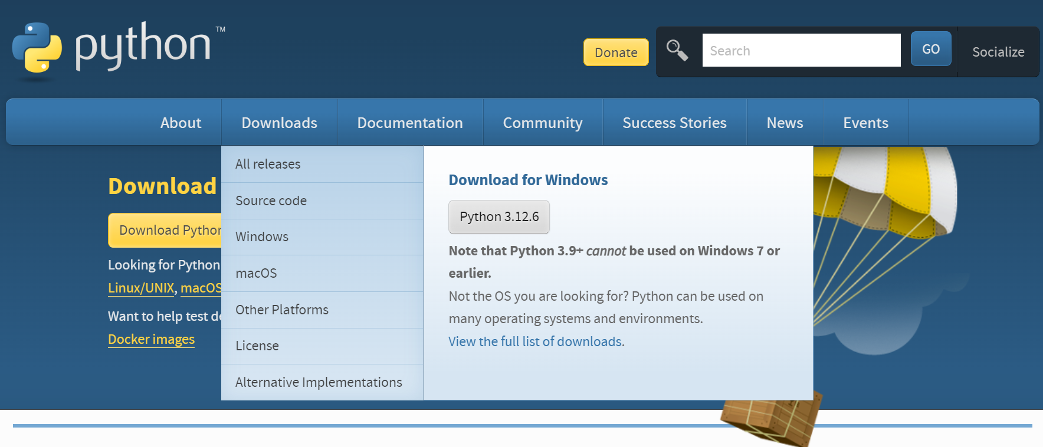This screenshot has height=447, width=1043.
Task: Open the About navigation menu
Action: (x=181, y=123)
